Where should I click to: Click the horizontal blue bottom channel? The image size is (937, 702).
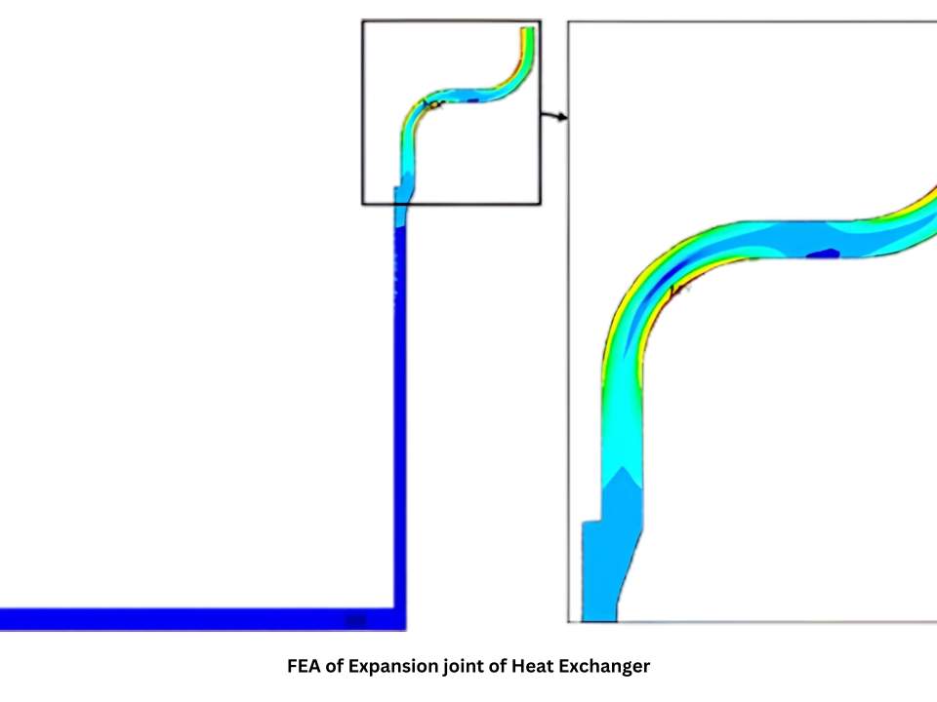[x=195, y=617]
